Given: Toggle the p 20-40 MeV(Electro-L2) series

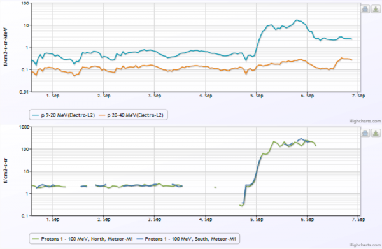Looking at the screenshot, I should [x=131, y=115].
